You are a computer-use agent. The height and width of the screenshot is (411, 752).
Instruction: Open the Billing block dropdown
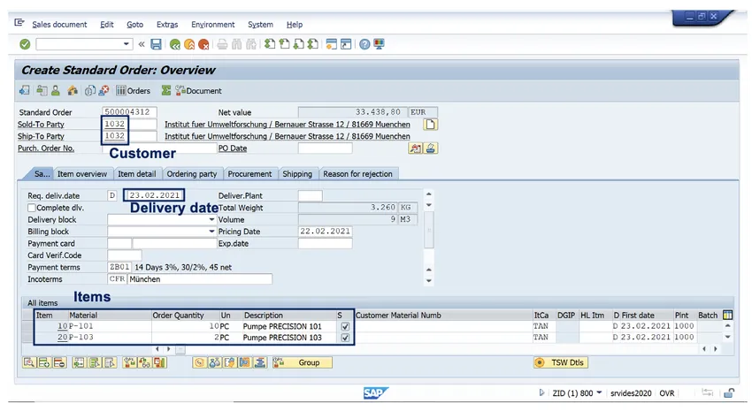point(211,232)
